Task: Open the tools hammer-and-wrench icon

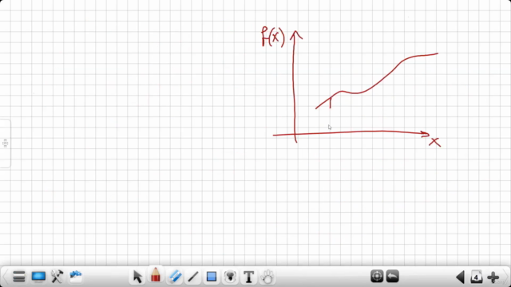Action: (x=57, y=277)
